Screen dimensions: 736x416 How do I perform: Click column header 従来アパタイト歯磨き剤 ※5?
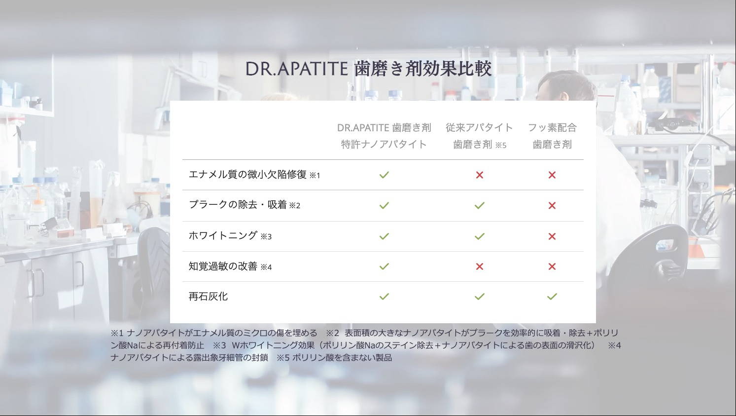click(x=479, y=136)
